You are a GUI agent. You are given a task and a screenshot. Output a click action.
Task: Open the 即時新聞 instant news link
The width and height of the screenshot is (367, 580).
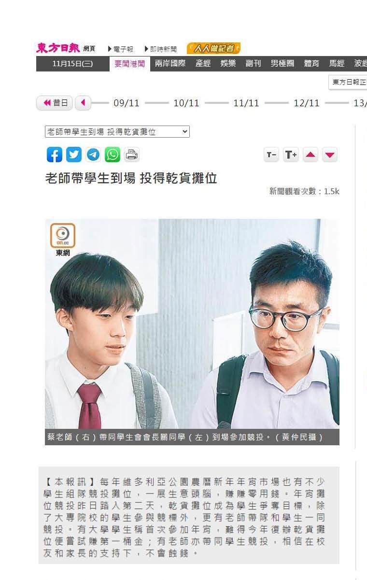(x=160, y=49)
